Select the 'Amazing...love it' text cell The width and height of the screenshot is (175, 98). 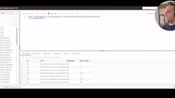coord(53,70)
